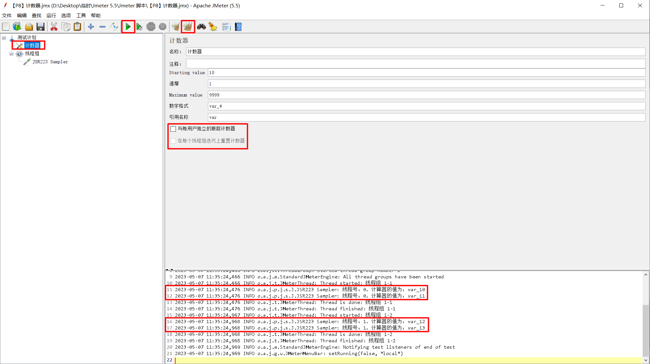This screenshot has width=650, height=364.
Task: Click the log panel scrollbar up arrow
Action: point(646,275)
